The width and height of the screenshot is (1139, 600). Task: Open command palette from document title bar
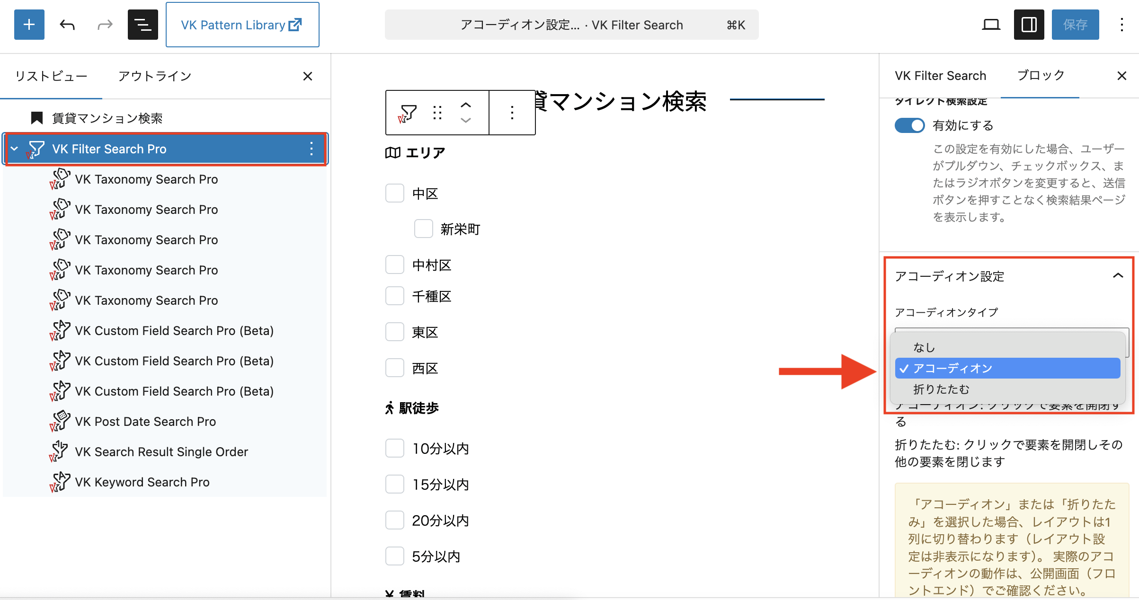point(571,25)
